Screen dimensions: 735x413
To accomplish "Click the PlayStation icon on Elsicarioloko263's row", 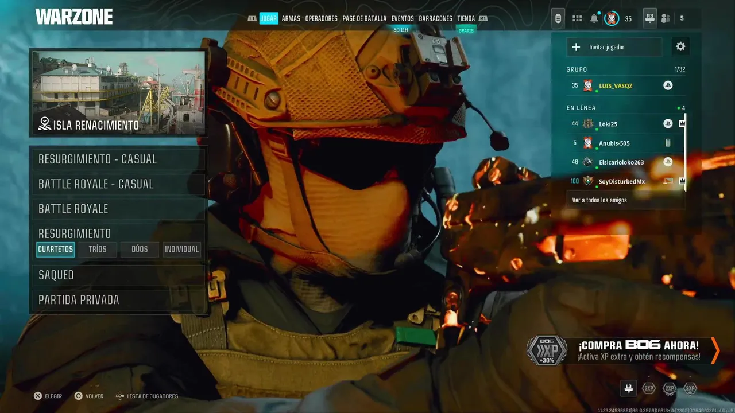I will click(x=668, y=162).
